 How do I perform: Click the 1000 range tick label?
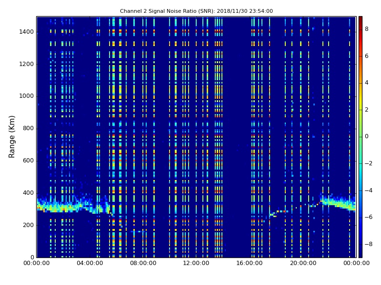[x=27, y=96]
